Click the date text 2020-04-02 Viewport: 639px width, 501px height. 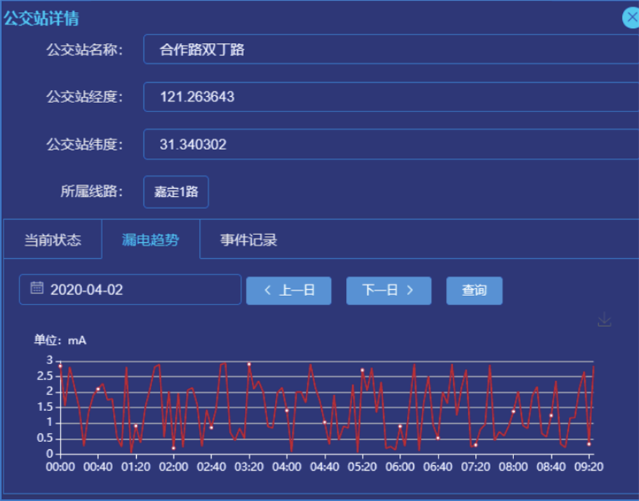(x=87, y=290)
